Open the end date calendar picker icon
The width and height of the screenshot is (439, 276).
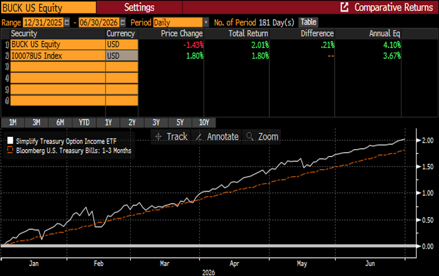(x=123, y=22)
